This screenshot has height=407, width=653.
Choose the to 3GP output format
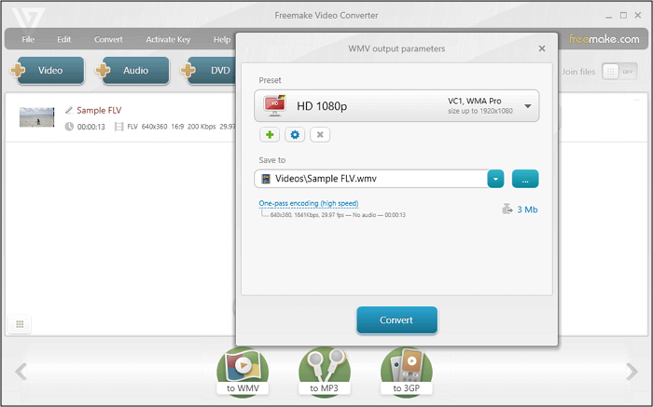click(407, 372)
